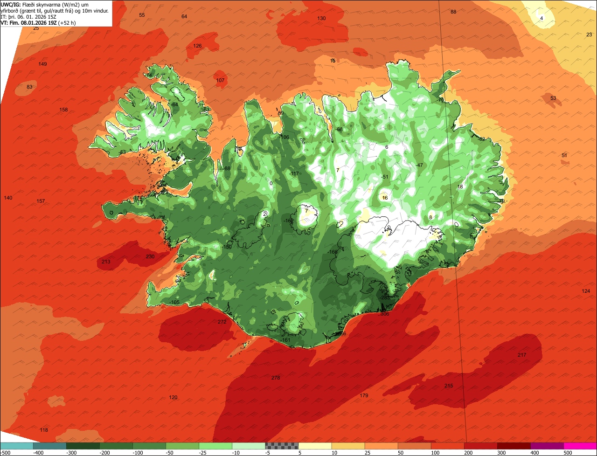Click the red swatch between 200 and 300
Screen dimensions: 597x456
(480, 446)
